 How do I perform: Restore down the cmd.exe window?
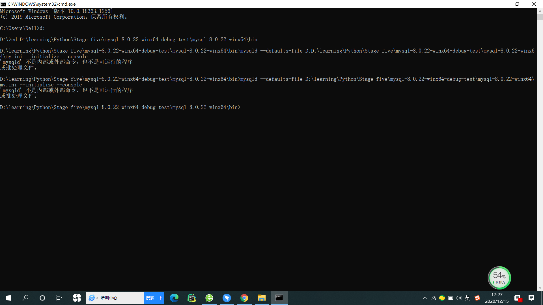(517, 4)
